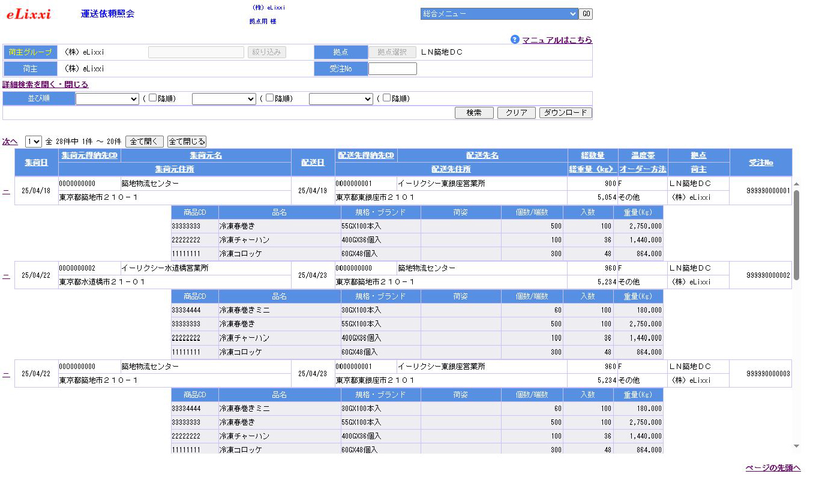
Task: Toggle the third 降順 checkbox
Action: [387, 98]
